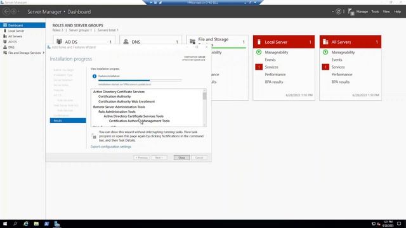Viewport: 406px width, 228px height.
Task: Click the feature installation progress bar
Action: click(140, 80)
